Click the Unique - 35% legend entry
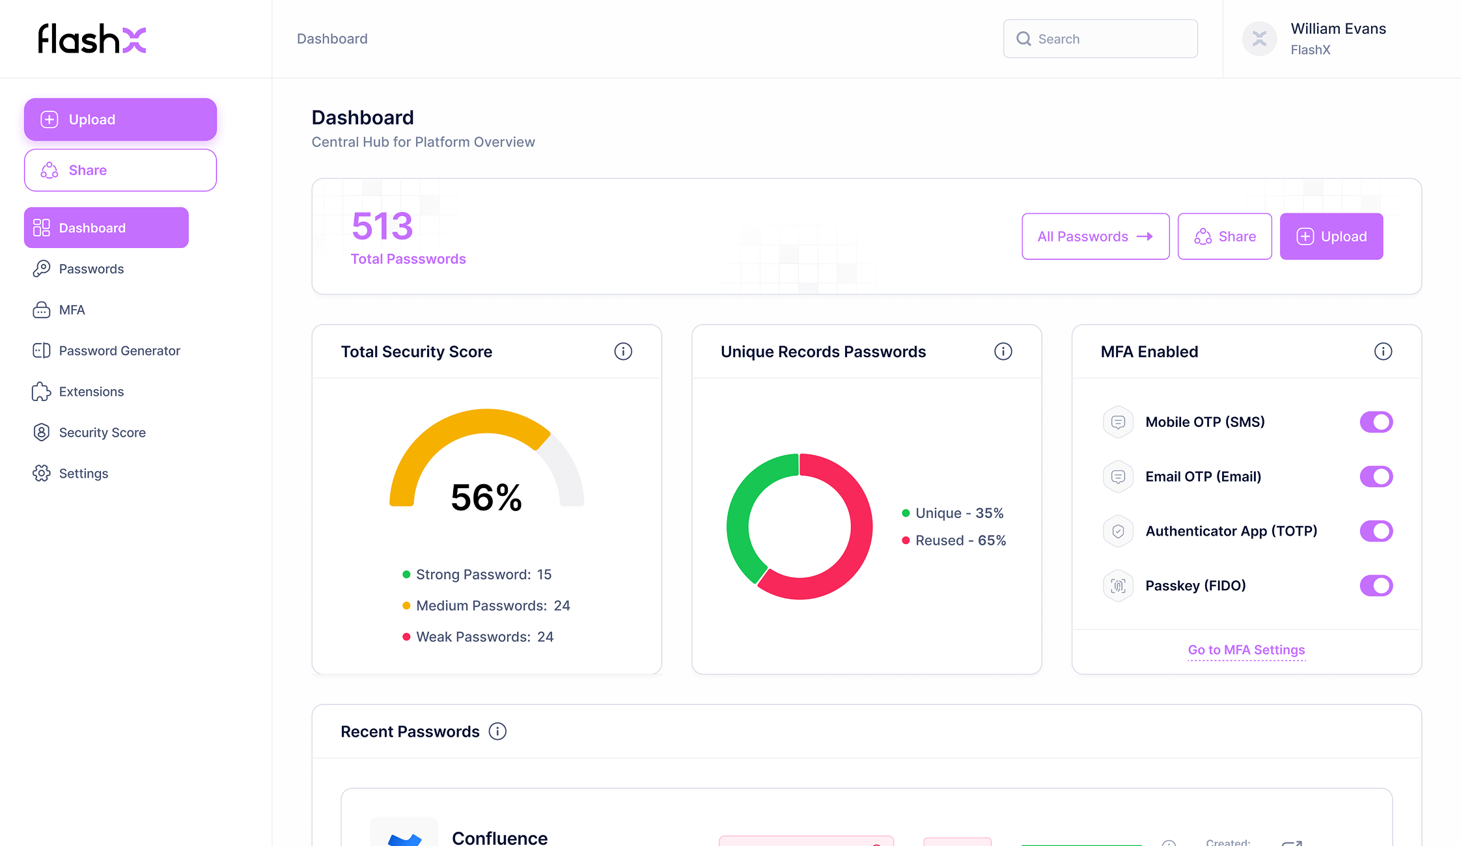The width and height of the screenshot is (1461, 846). [x=953, y=513]
